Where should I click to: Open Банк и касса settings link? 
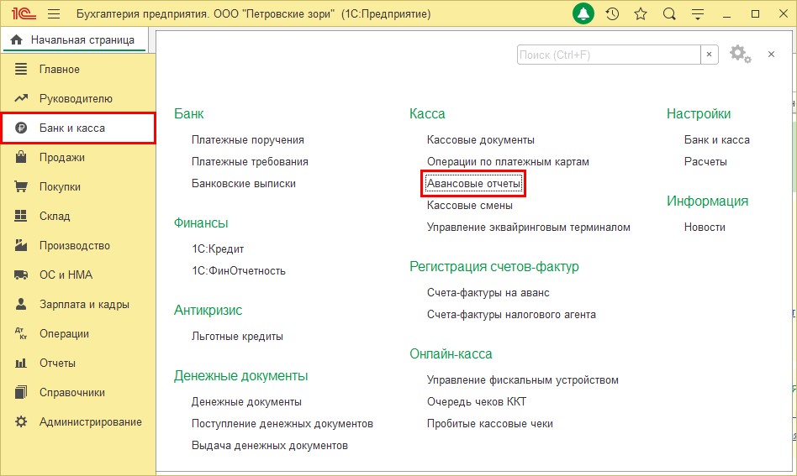click(x=716, y=140)
